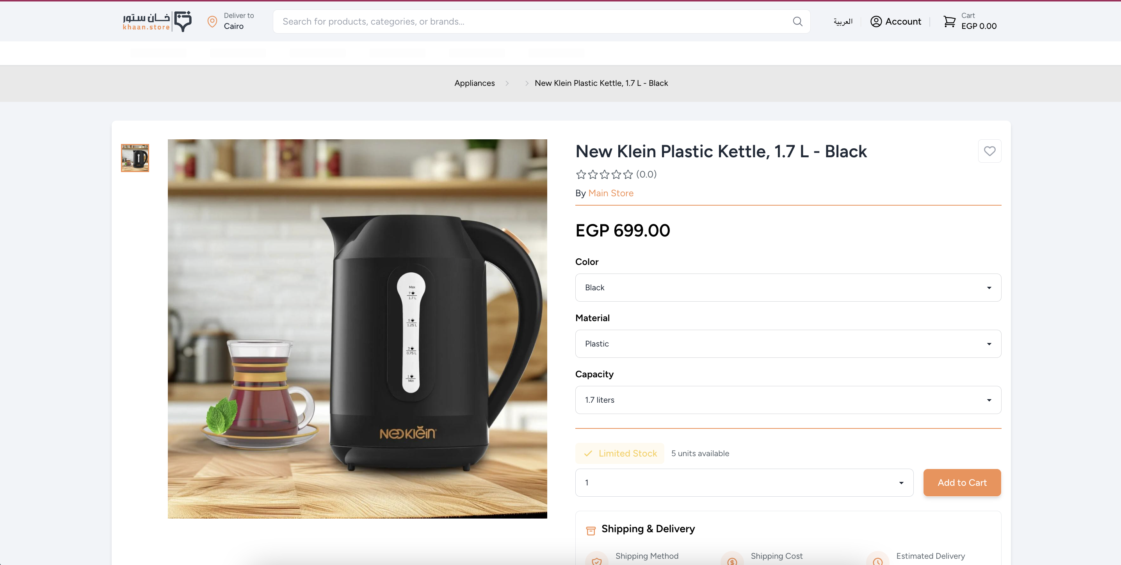Open the quantity dropdown
The image size is (1121, 565).
tap(744, 482)
